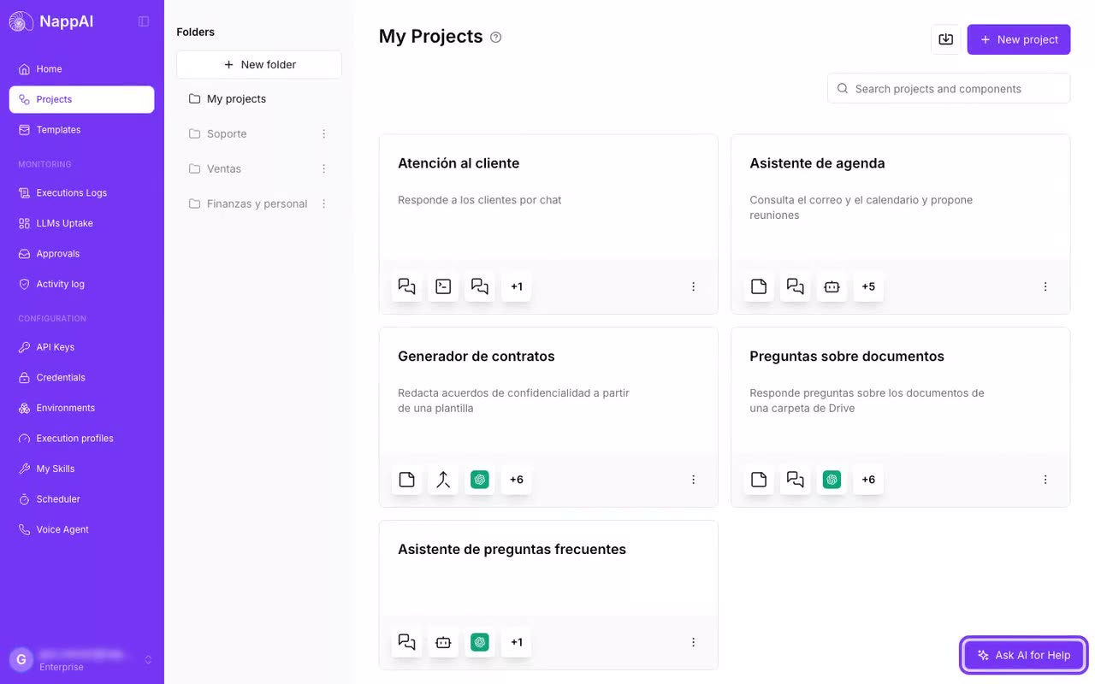Click the New project button

pos(1019,39)
